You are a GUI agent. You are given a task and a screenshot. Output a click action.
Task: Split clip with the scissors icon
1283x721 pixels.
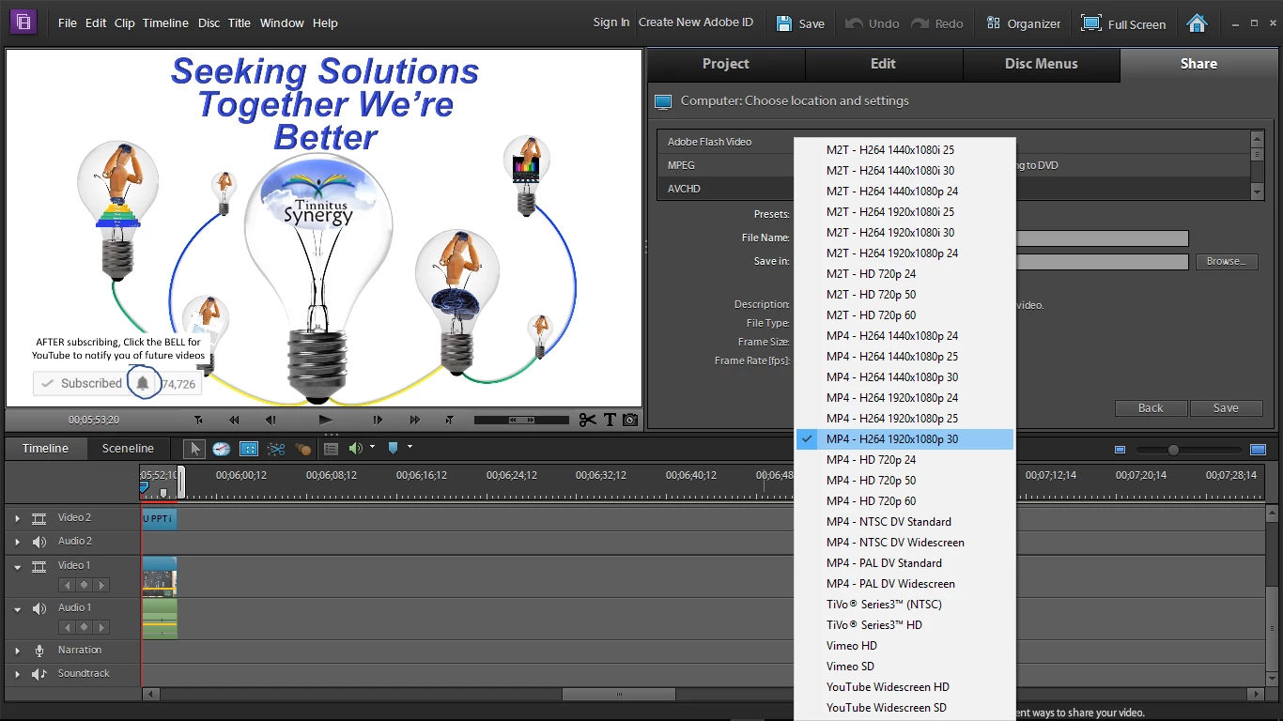(588, 420)
